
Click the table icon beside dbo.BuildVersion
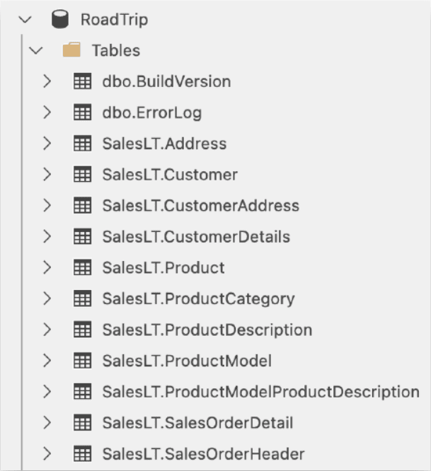click(82, 81)
